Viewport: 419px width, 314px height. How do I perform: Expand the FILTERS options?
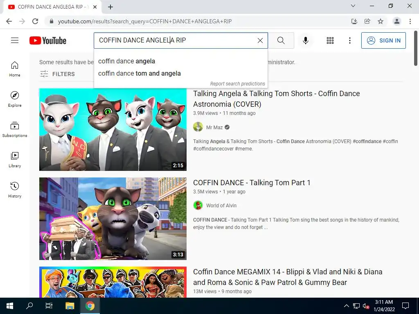[57, 74]
